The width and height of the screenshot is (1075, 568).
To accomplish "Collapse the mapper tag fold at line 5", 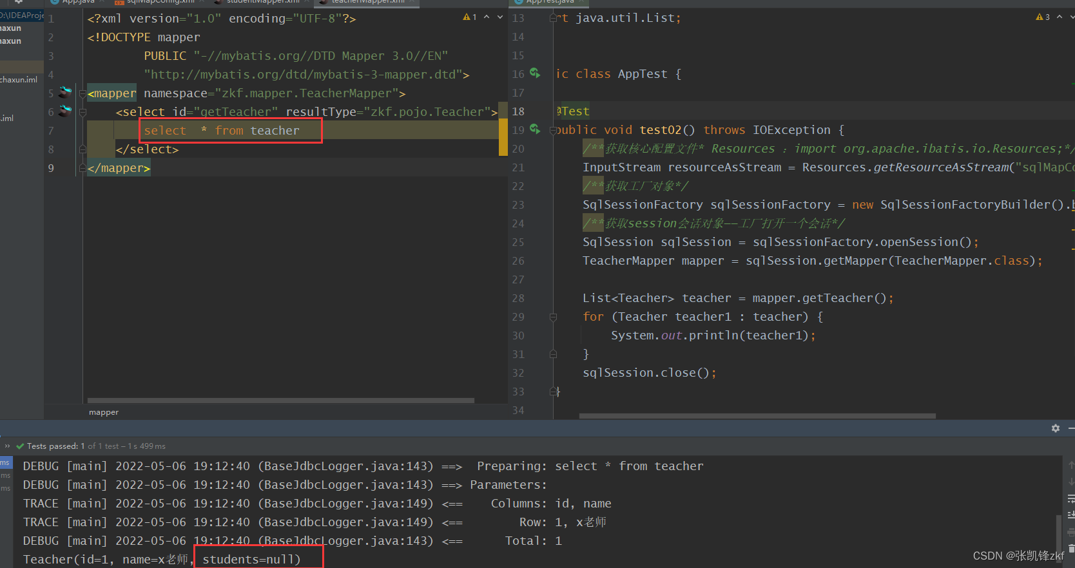I will tap(82, 93).
